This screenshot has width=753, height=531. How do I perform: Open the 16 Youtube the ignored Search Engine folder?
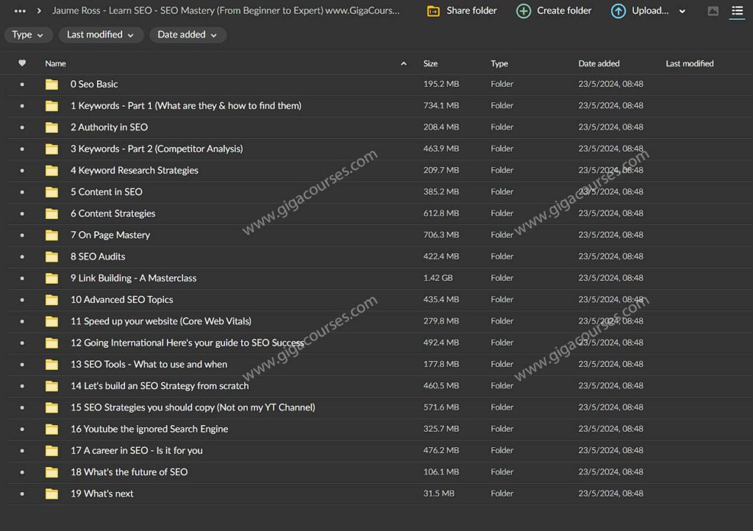[149, 429]
